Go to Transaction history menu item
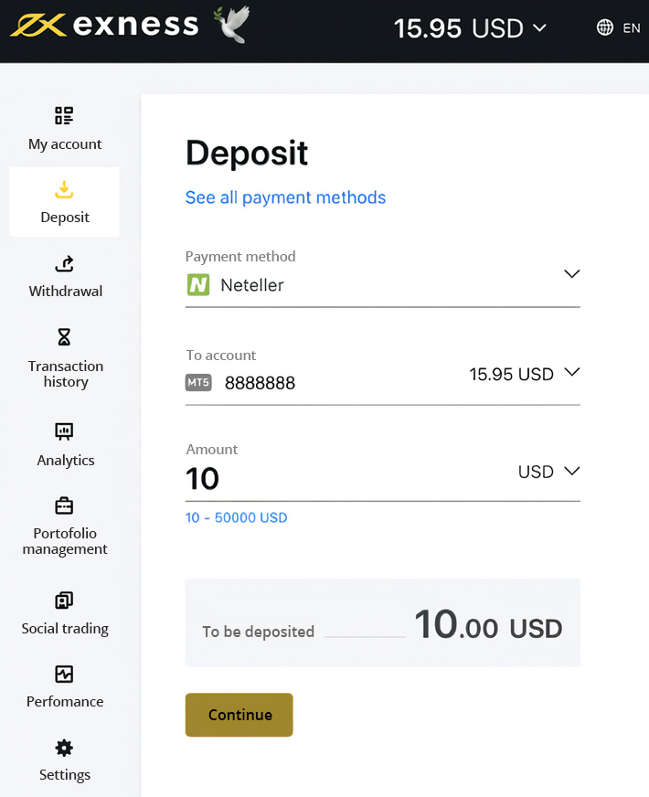649x797 pixels. pos(65,374)
